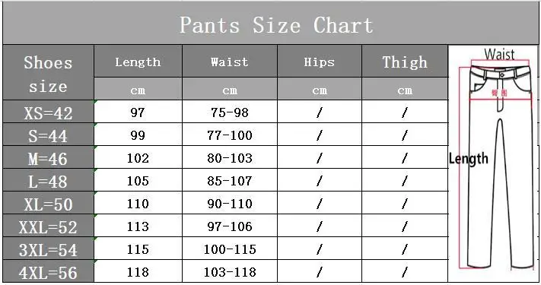Click the Length label beside pants diagram

pyautogui.click(x=469, y=159)
